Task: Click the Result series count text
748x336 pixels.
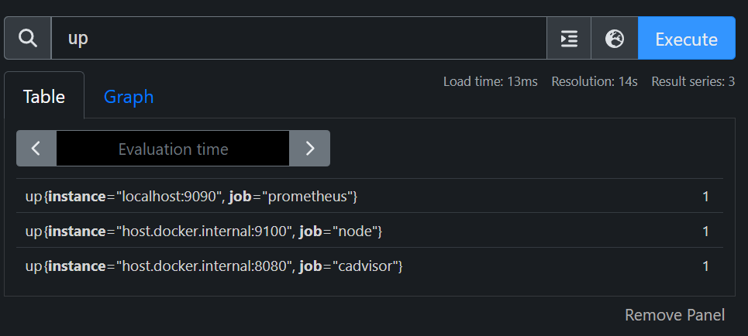Action: [x=692, y=81]
